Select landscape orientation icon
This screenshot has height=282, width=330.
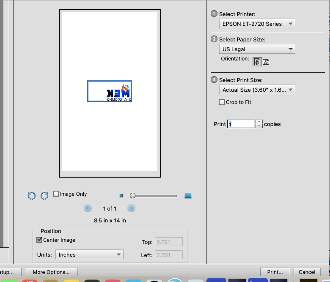[266, 62]
